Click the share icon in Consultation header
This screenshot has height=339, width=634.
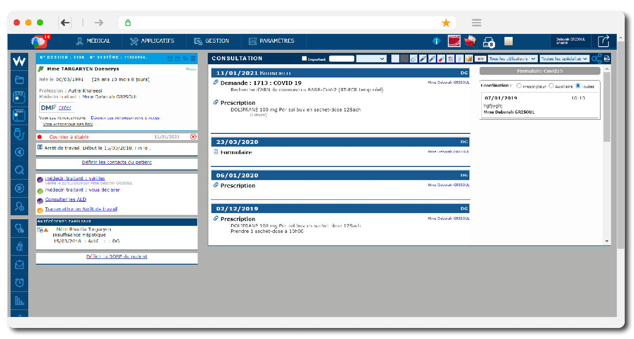[596, 59]
